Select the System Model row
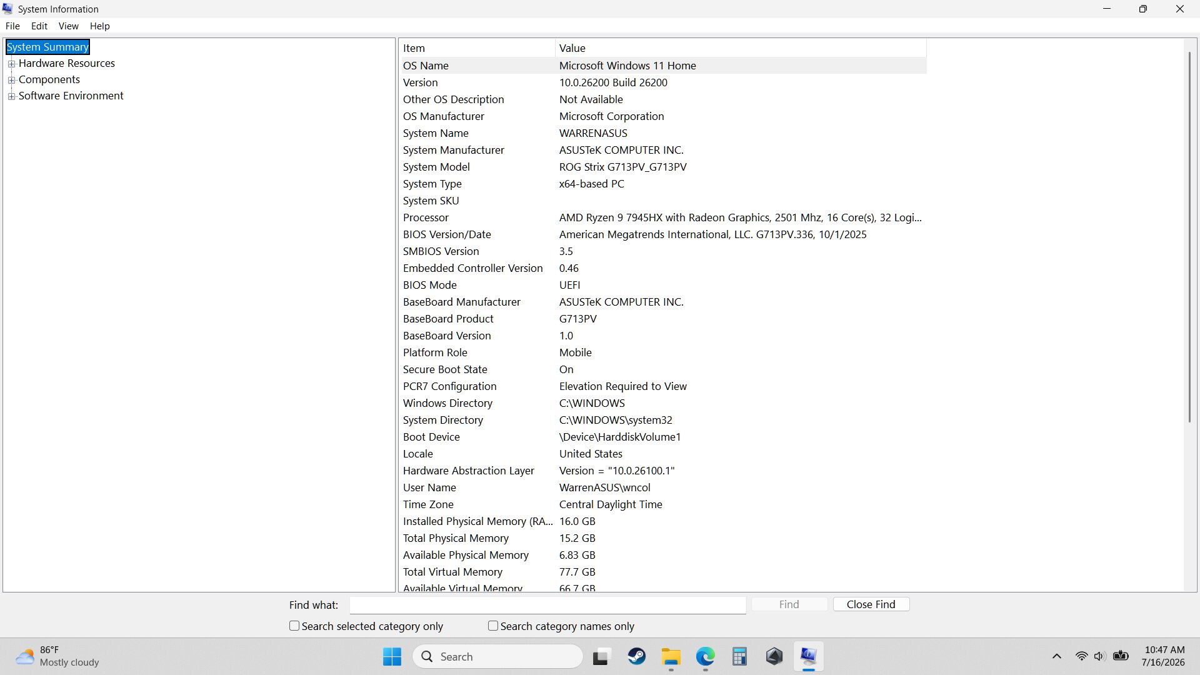Image resolution: width=1200 pixels, height=675 pixels. tap(663, 167)
